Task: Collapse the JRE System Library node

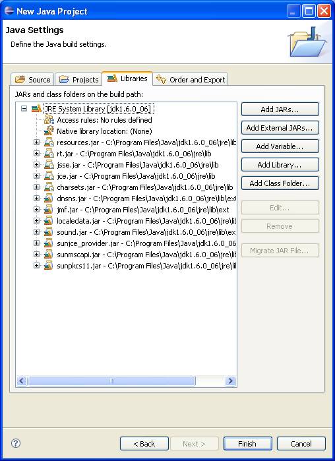Action: coord(24,109)
